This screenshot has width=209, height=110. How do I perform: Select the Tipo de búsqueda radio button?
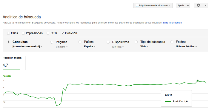[136, 42]
